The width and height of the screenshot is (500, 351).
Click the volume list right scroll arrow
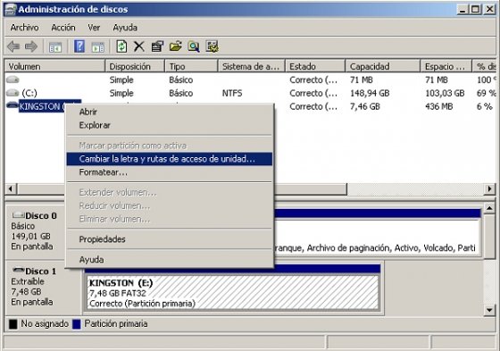coord(489,188)
